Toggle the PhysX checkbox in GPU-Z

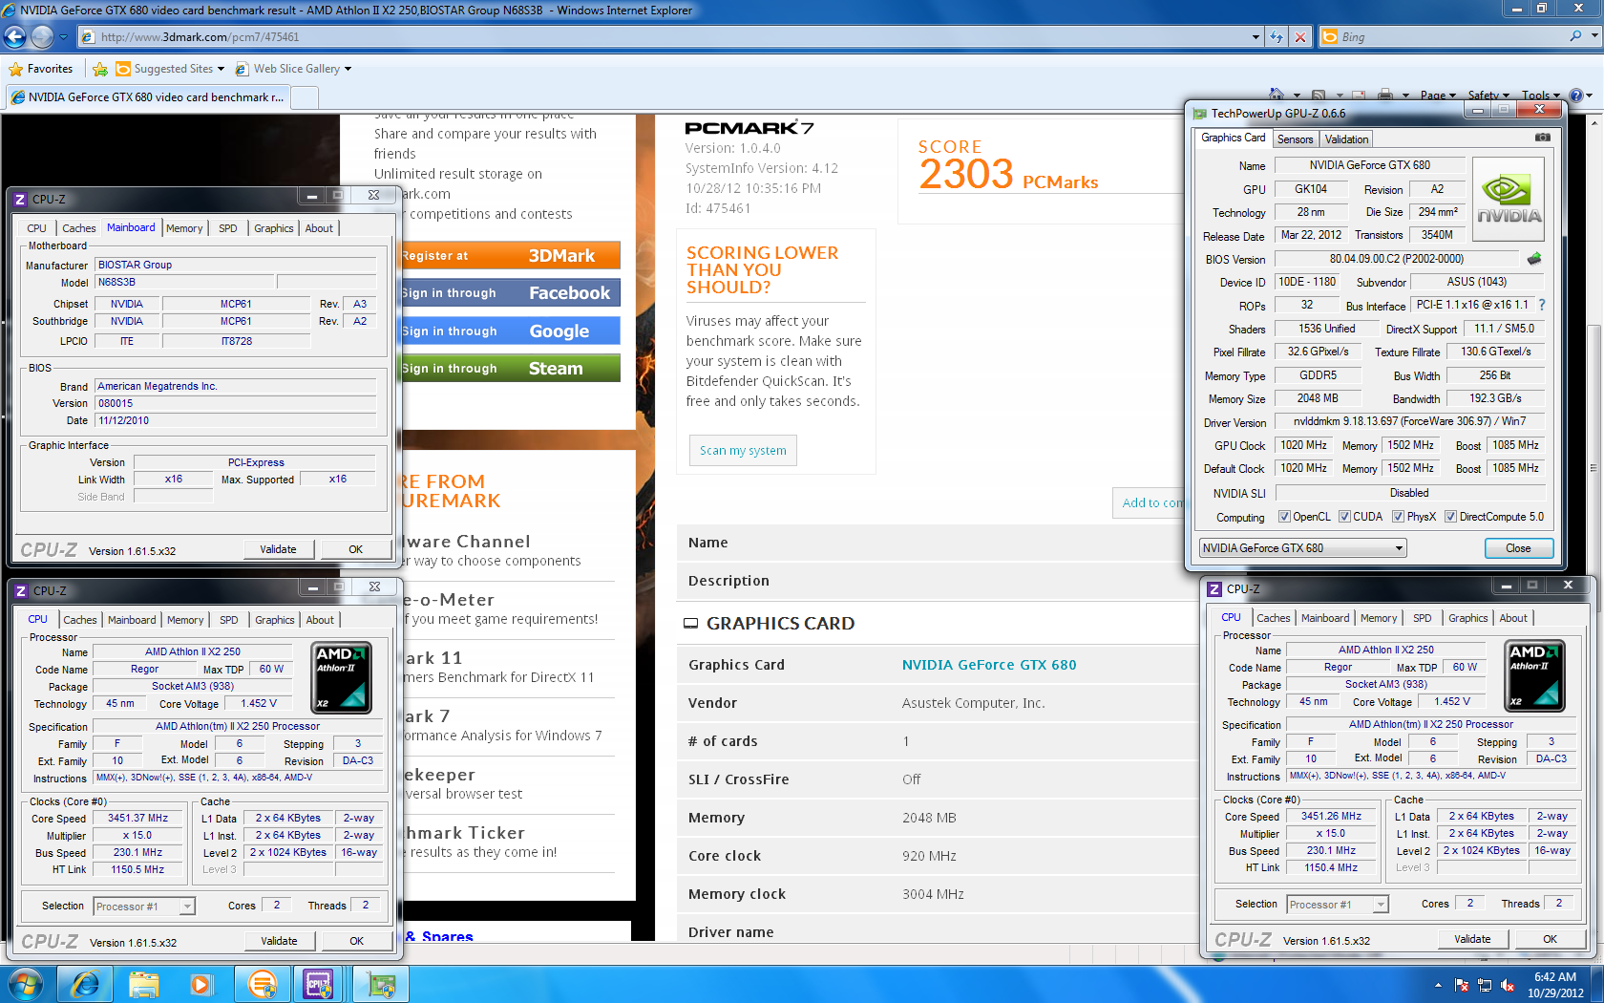(x=1398, y=517)
